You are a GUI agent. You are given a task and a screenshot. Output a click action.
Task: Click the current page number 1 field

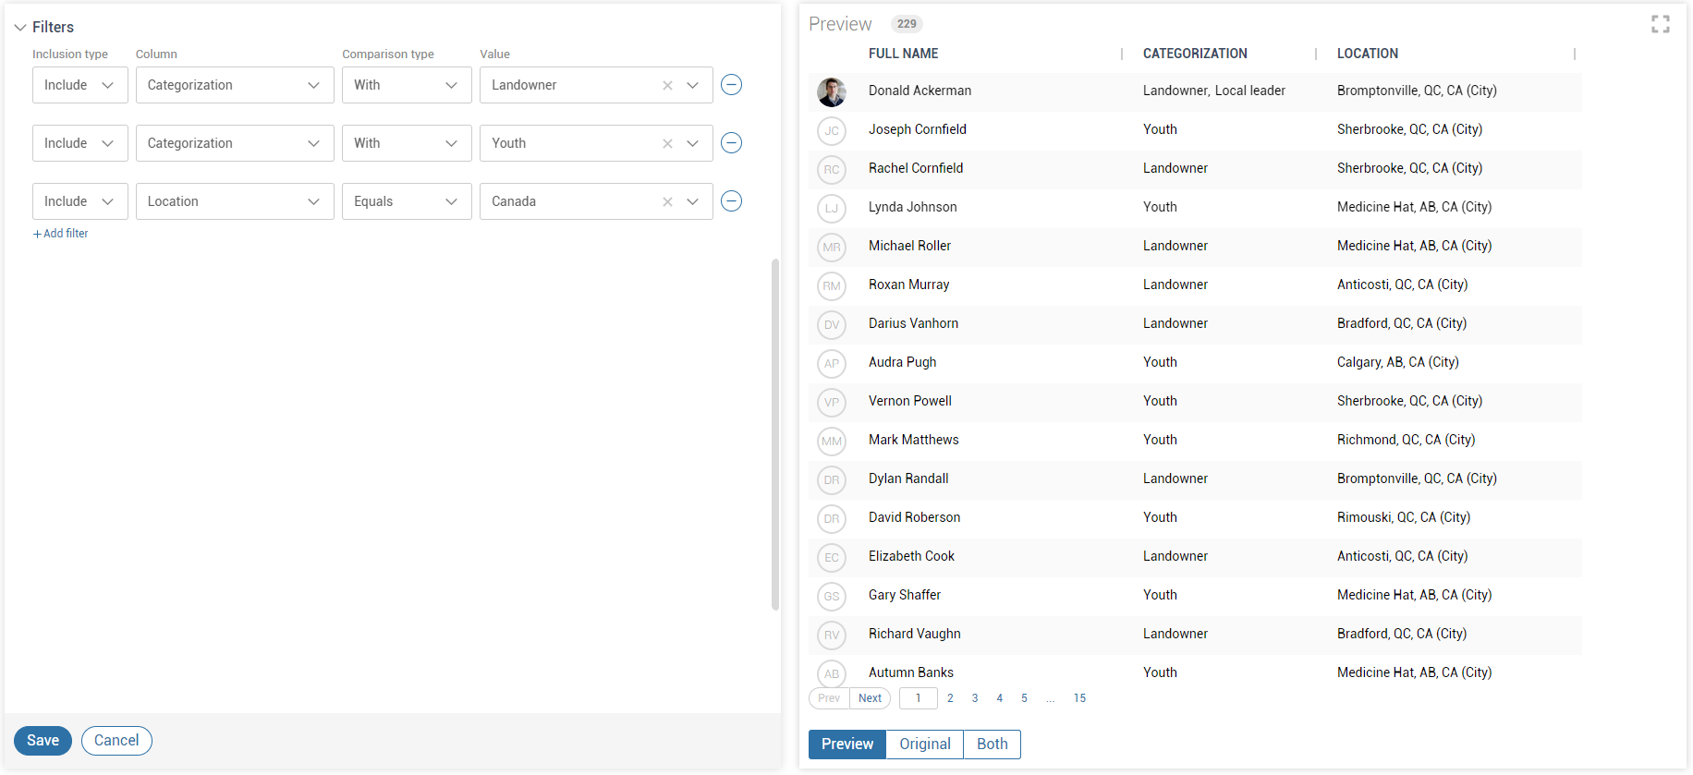tap(919, 698)
